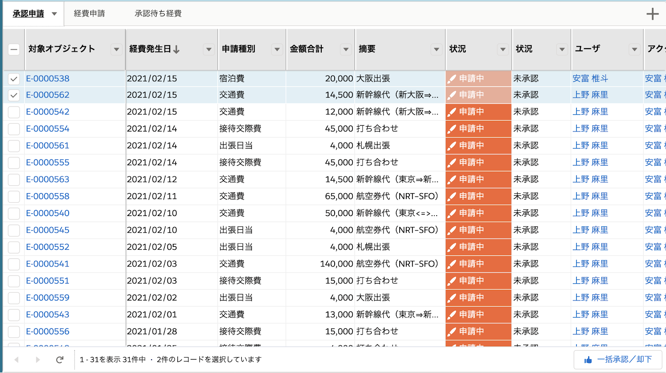This screenshot has height=373, width=666.
Task: Click the plus icon to add a tab
Action: [x=652, y=14]
